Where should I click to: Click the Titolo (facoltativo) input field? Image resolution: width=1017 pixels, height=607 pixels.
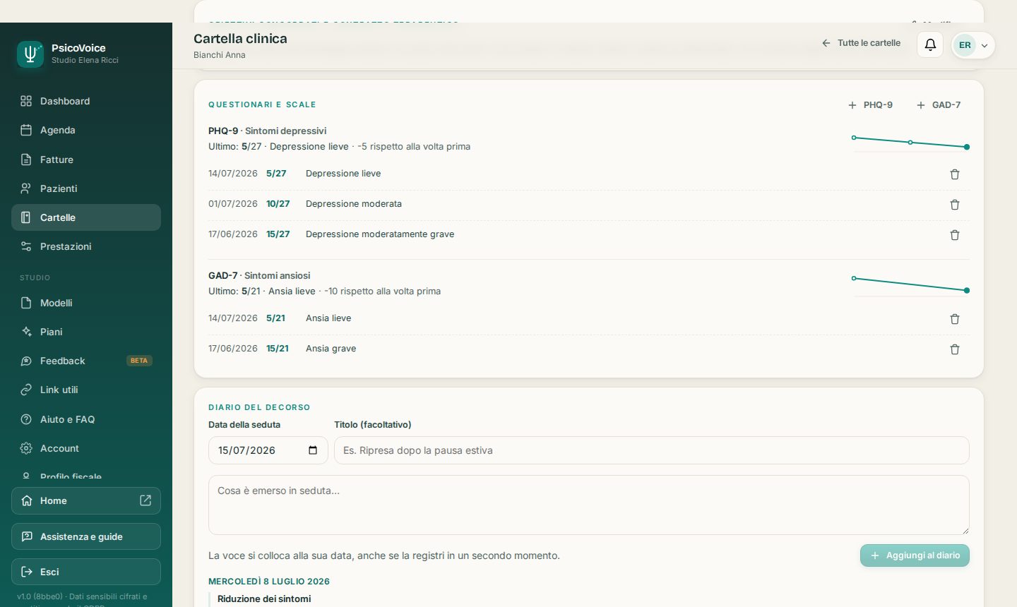(652, 450)
